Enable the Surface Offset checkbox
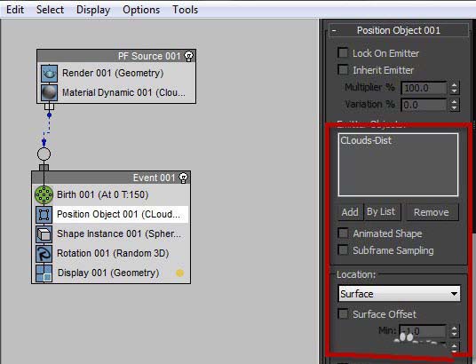Viewport: 476px width, 364px height. click(343, 314)
